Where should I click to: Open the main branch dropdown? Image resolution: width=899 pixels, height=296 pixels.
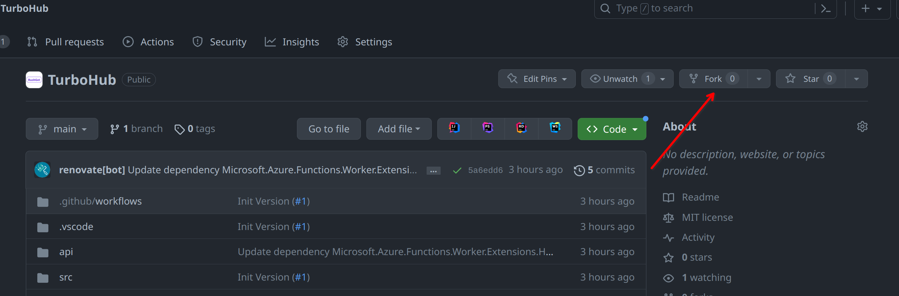tap(62, 129)
